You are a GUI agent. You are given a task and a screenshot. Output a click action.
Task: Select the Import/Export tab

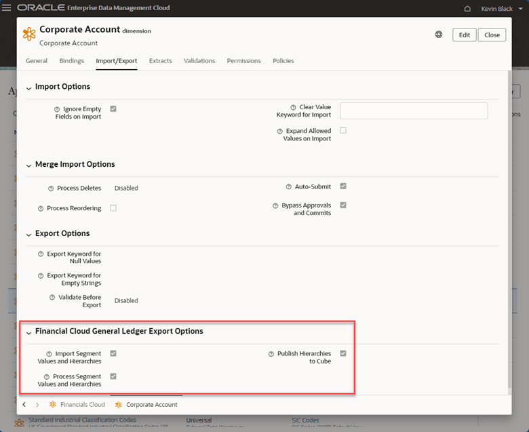click(x=117, y=61)
